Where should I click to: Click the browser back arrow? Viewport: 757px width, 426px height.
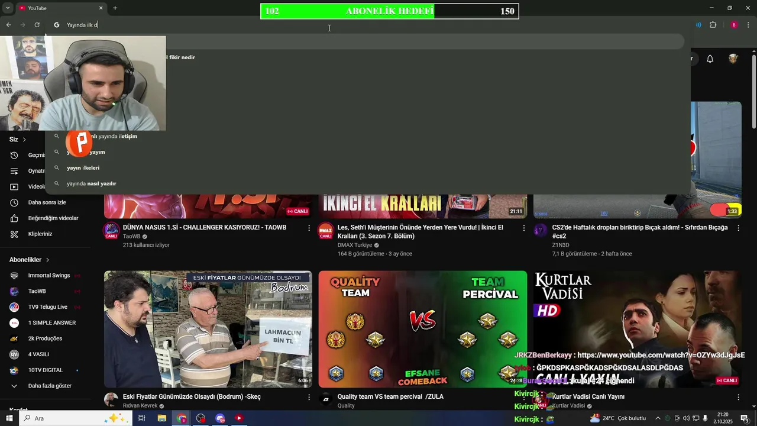point(8,25)
